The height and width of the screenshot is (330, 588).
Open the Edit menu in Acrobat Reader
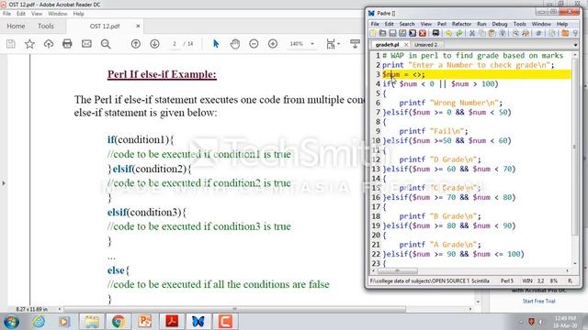tap(21, 14)
